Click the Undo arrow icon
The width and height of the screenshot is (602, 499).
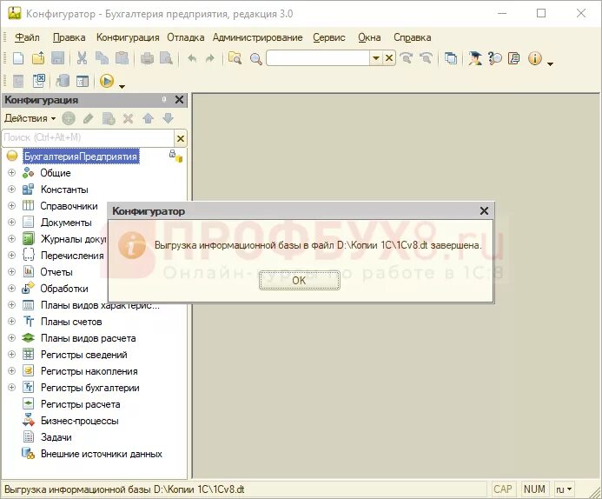point(192,58)
